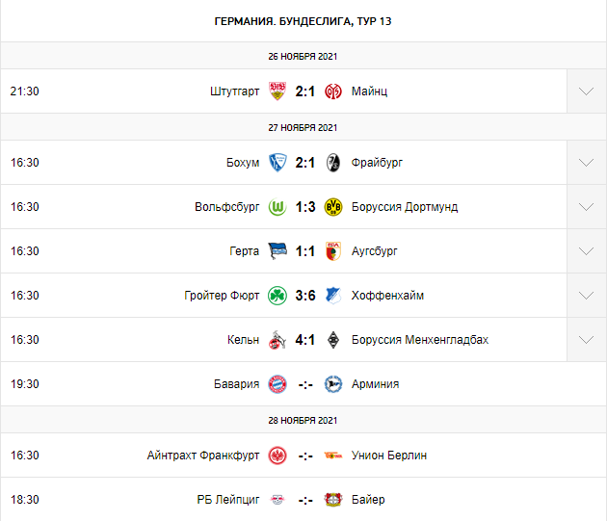Click the Hertha club flag logo
607x521 pixels.
pyautogui.click(x=277, y=251)
